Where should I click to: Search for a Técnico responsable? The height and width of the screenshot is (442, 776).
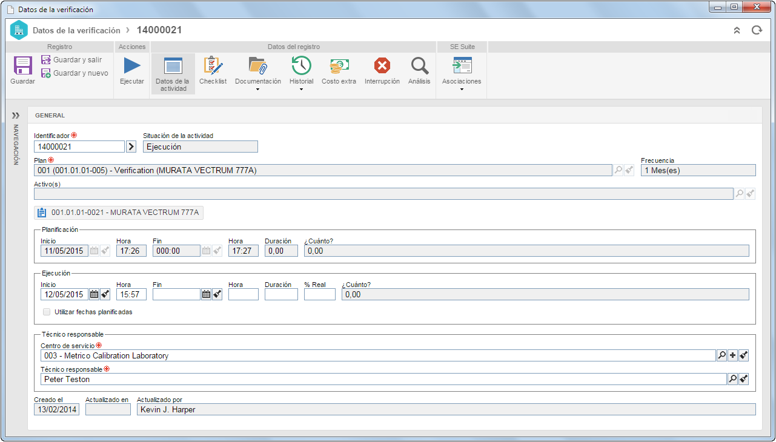click(732, 379)
